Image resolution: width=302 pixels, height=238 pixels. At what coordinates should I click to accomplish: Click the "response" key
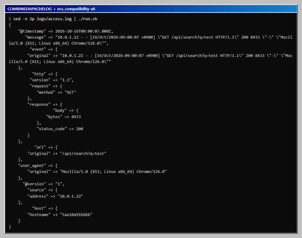tap(39, 105)
